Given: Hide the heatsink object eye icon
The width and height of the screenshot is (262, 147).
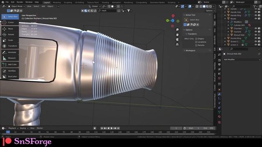Looking at the screenshot, I should tap(255, 32).
